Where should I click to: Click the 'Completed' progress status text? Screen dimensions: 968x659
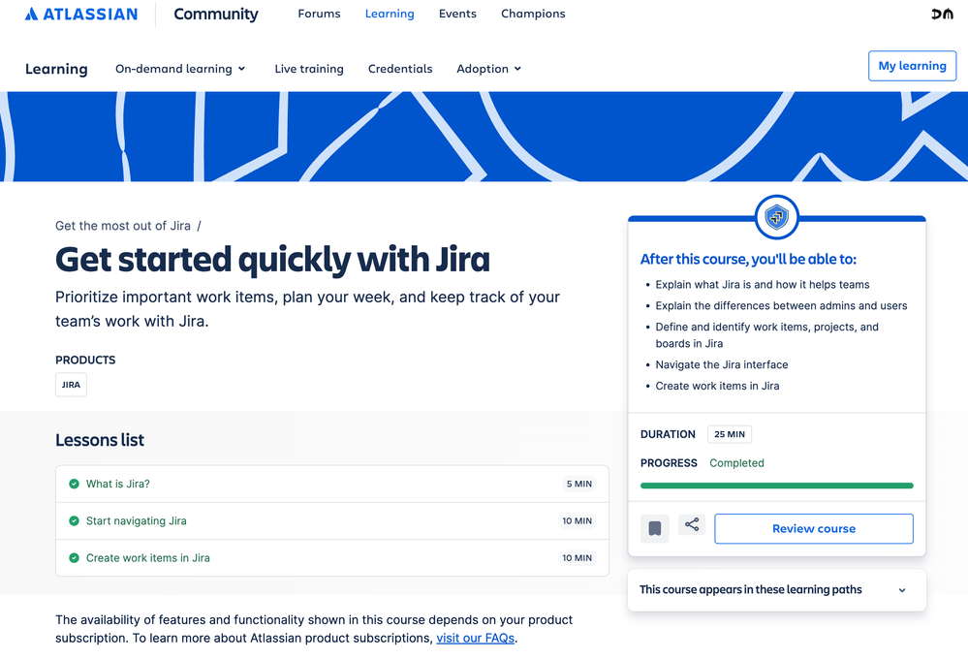[736, 463]
